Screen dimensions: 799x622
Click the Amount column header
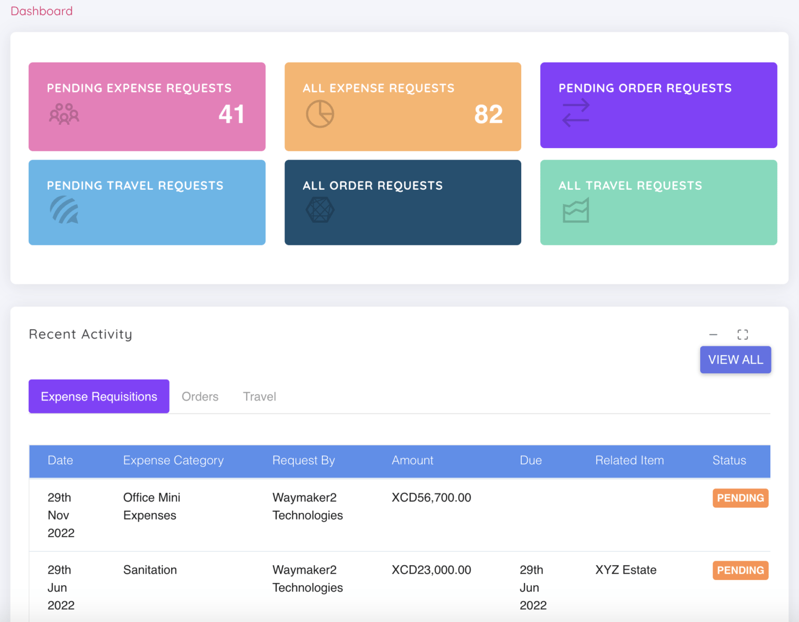pyautogui.click(x=413, y=460)
